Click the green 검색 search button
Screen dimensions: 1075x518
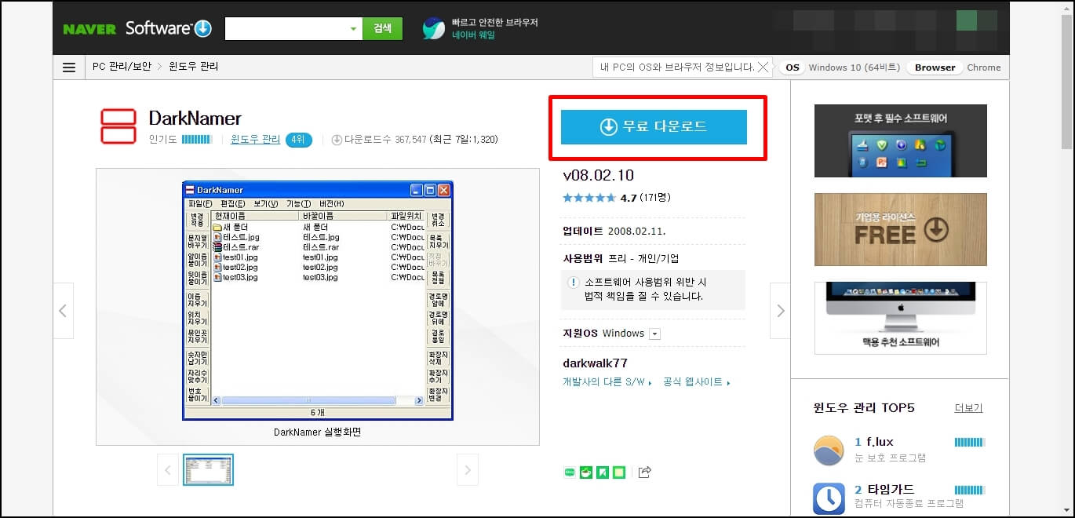[382, 28]
